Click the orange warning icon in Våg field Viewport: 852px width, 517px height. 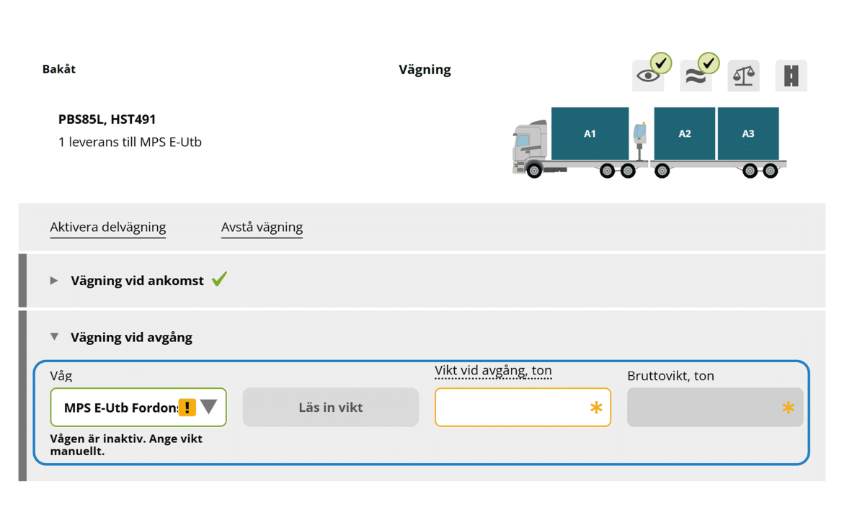[187, 408]
